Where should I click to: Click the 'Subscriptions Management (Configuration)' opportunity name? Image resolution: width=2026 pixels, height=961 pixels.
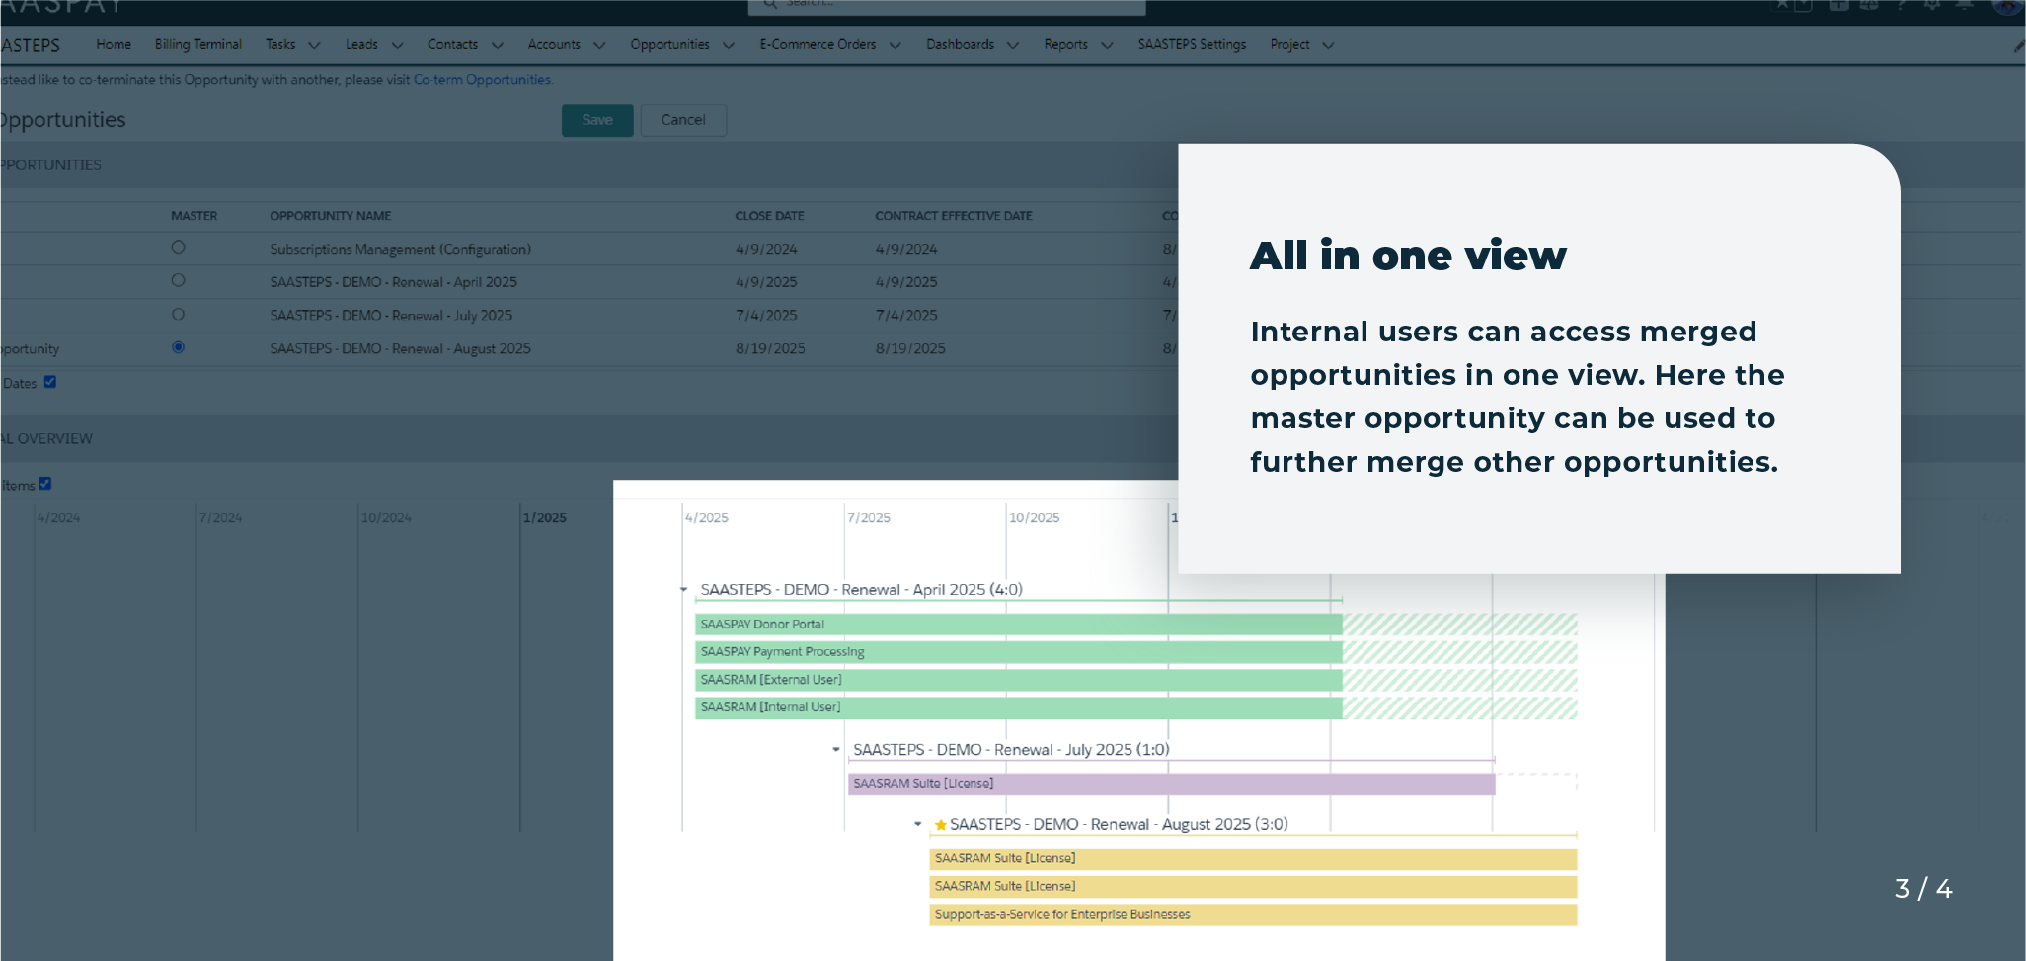(x=401, y=250)
